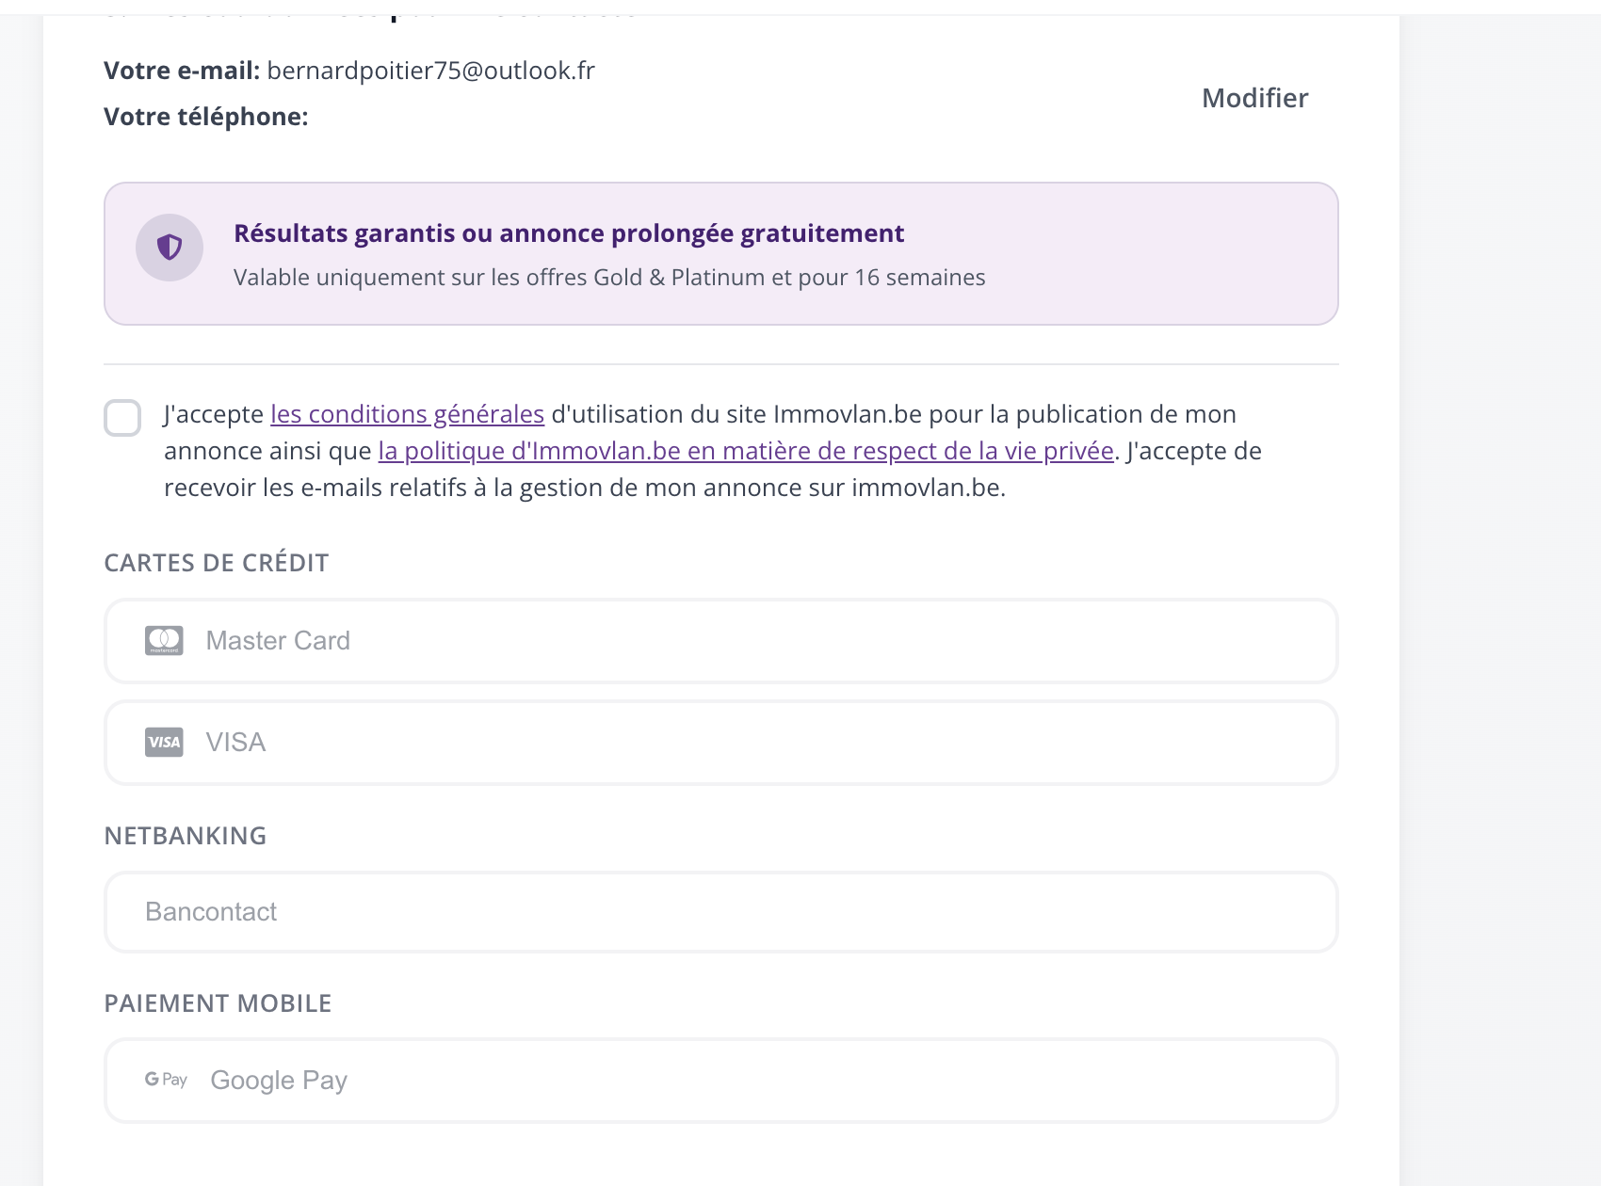Open Immovlan.be vie privée policy link

coord(746,451)
